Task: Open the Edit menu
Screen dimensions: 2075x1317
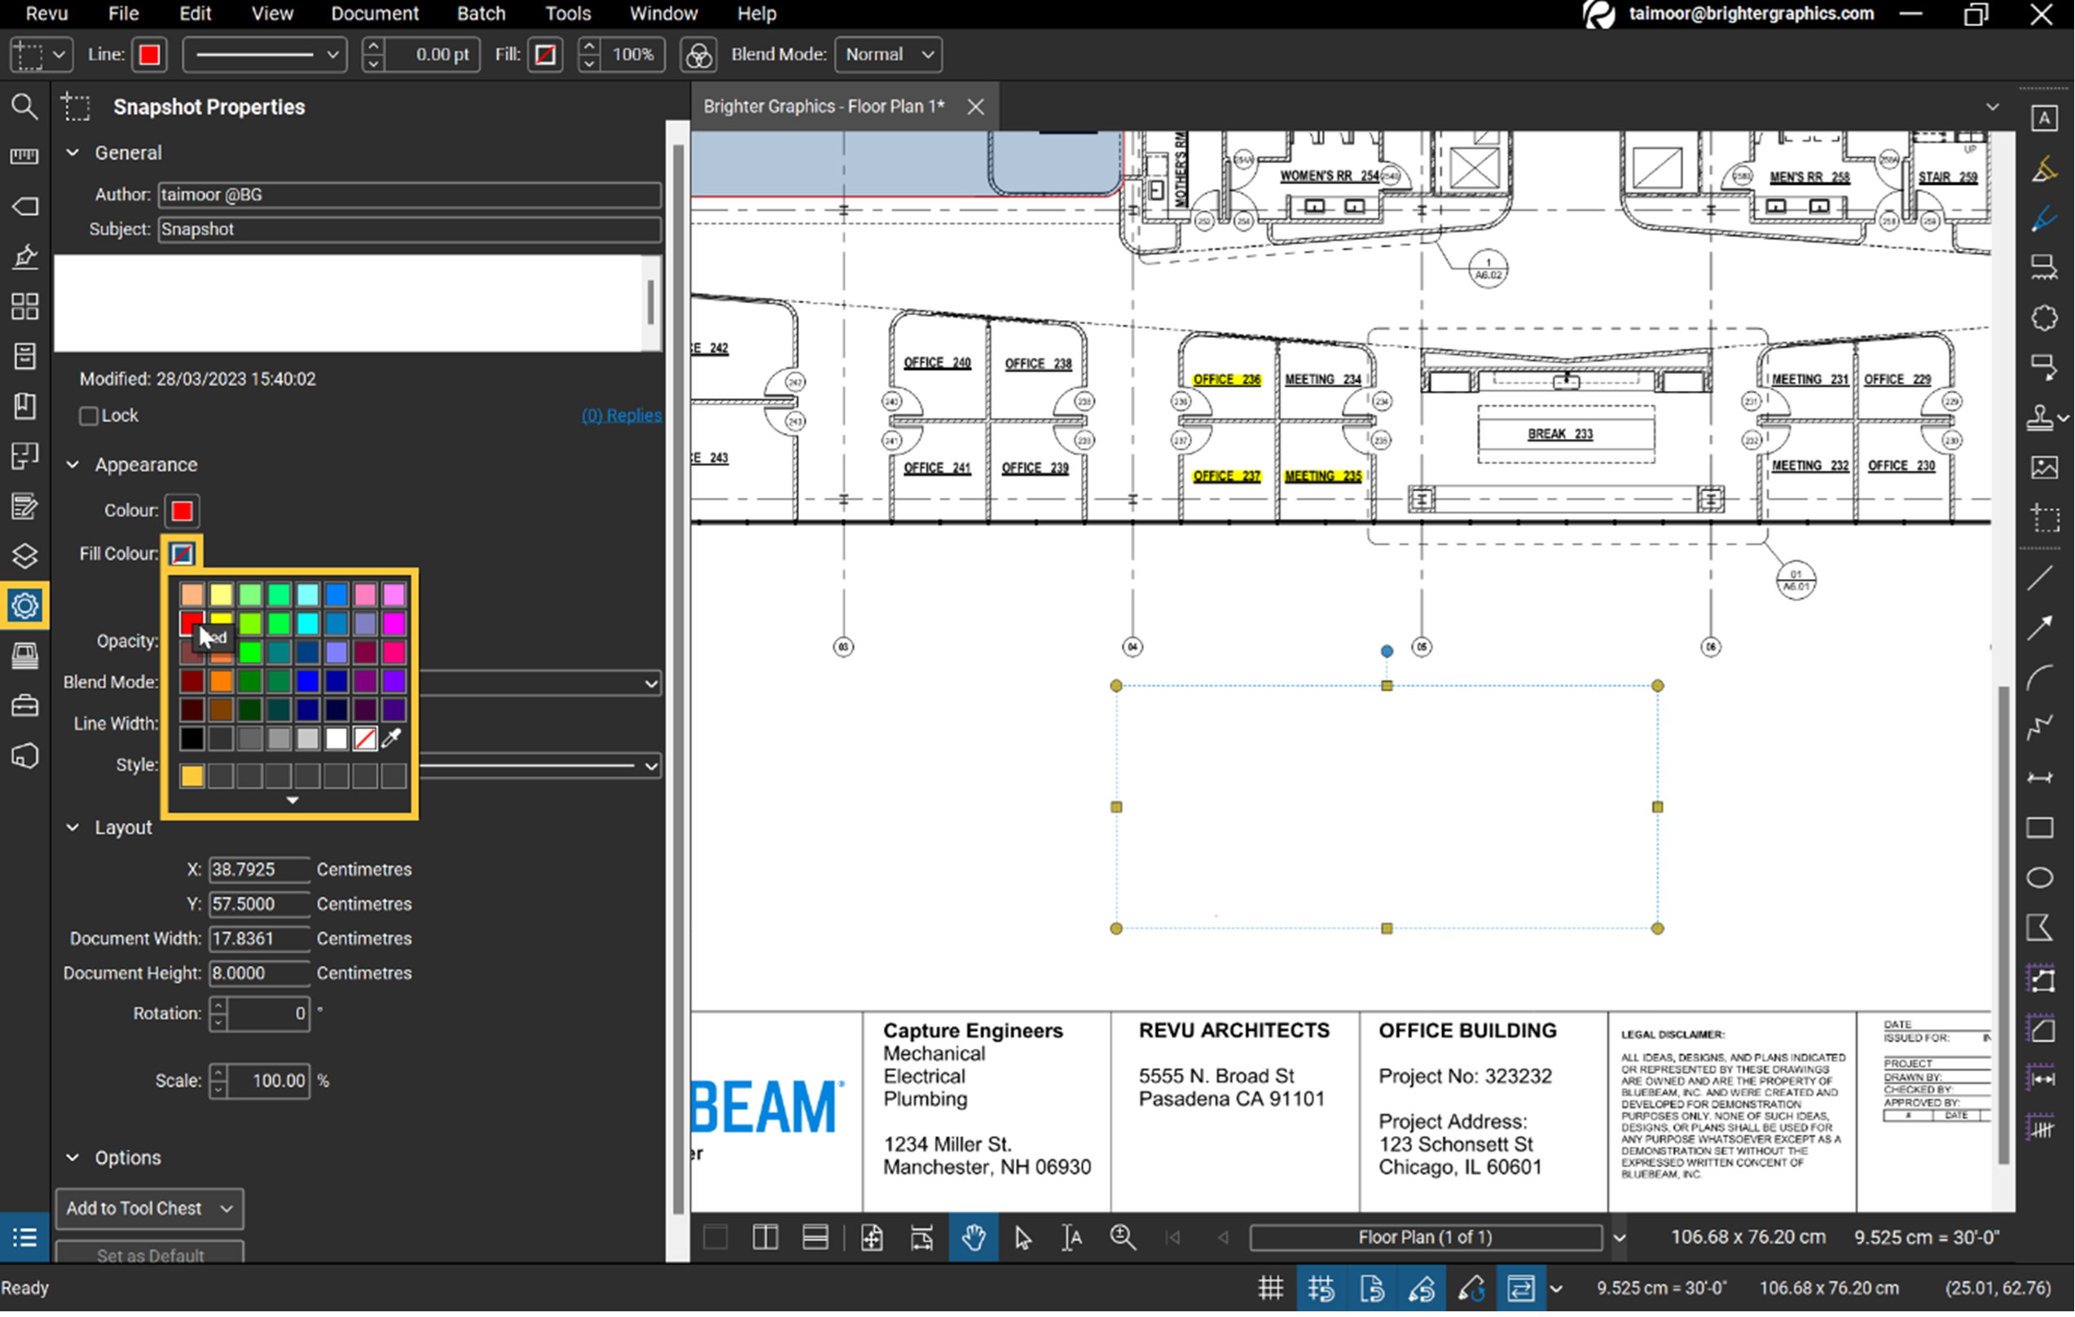Action: coord(196,14)
